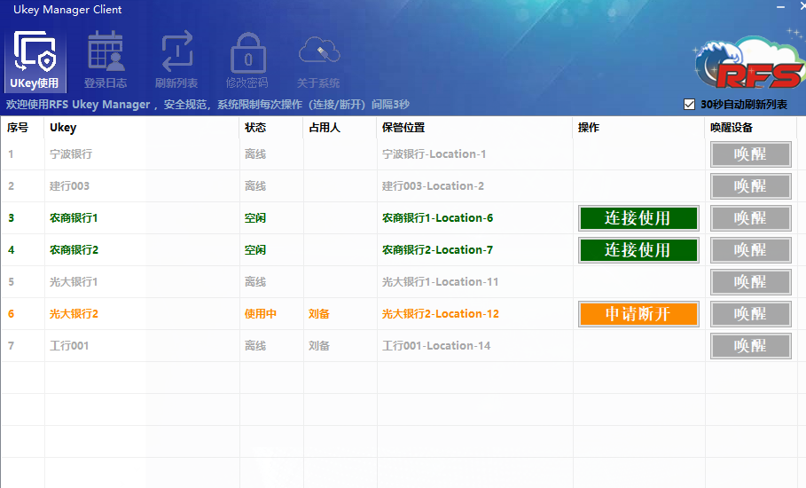Screen dimensions: 806x488
Task: Click 唤醒 button in 农商银行1 row
Action: pyautogui.click(x=750, y=218)
